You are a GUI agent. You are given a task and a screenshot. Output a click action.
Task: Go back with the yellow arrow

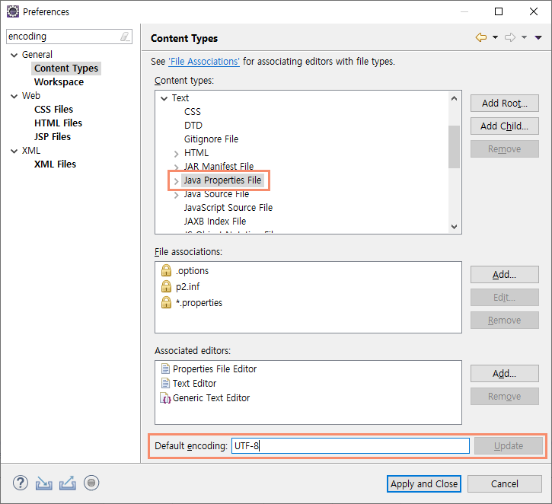[481, 37]
